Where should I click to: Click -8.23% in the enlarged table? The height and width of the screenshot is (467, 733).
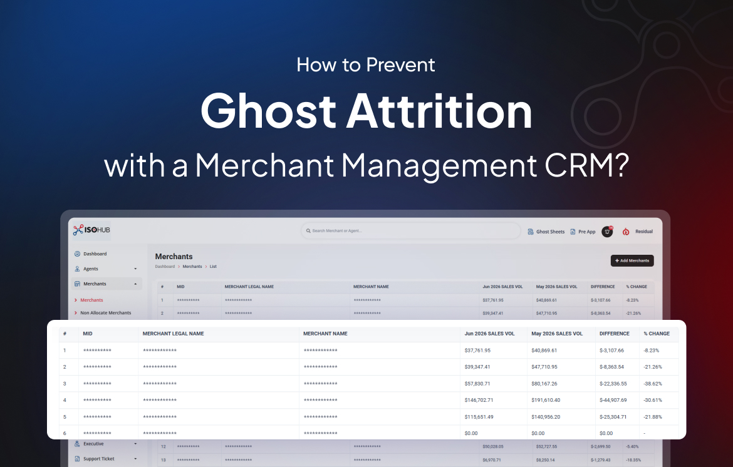[x=651, y=351]
